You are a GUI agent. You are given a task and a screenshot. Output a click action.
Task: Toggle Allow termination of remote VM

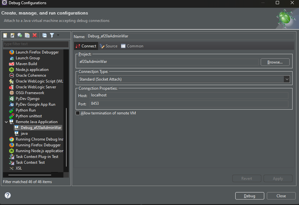[78, 113]
